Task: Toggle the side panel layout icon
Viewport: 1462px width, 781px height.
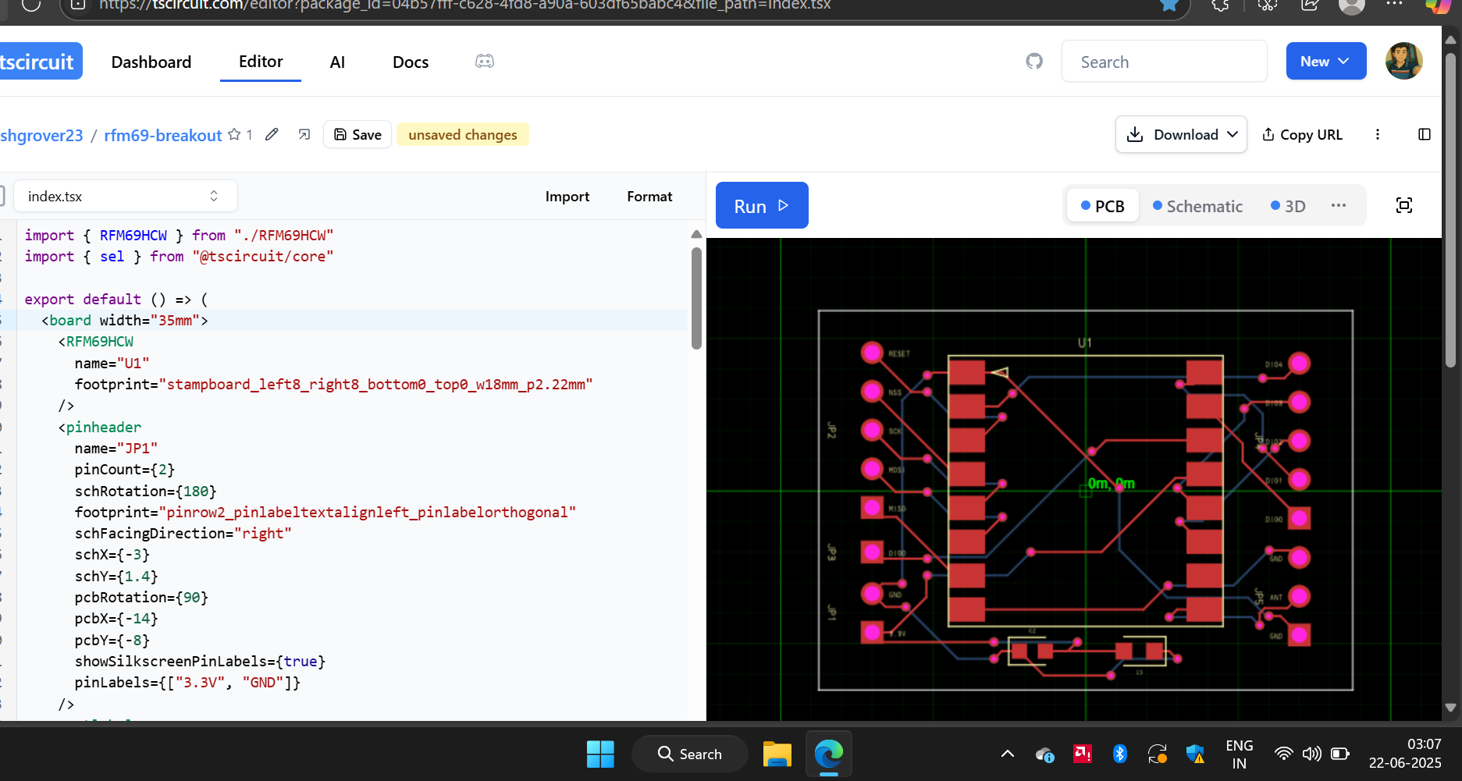Action: pos(1425,135)
